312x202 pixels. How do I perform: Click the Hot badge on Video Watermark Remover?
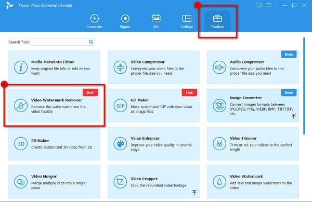pyautogui.click(x=90, y=92)
